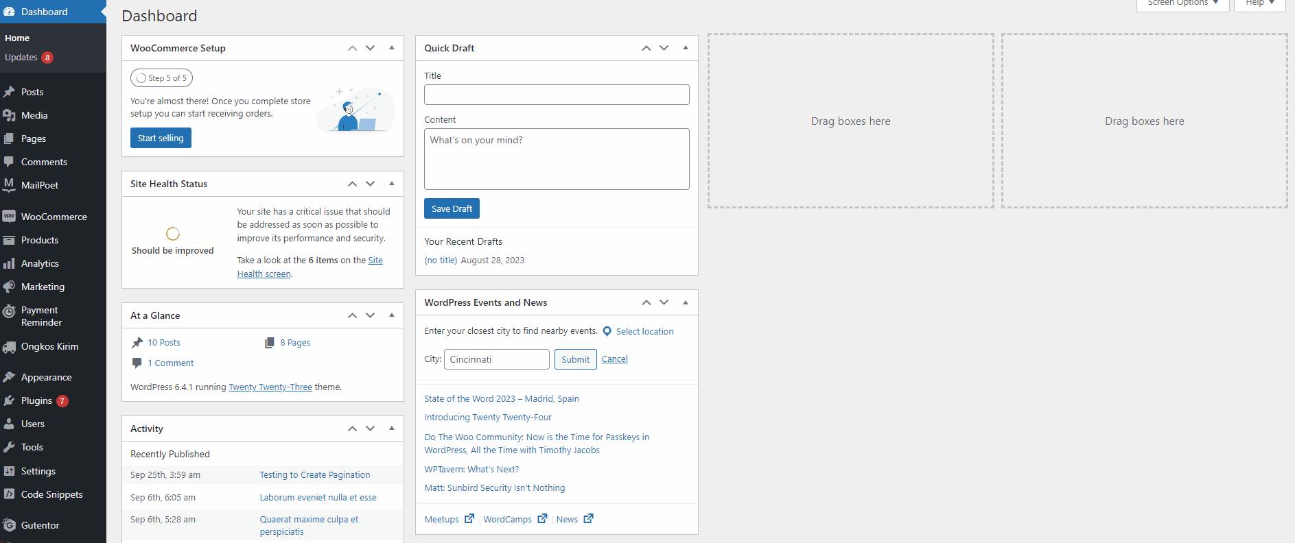
Task: Click the City input showing Cincinnati
Action: [497, 359]
